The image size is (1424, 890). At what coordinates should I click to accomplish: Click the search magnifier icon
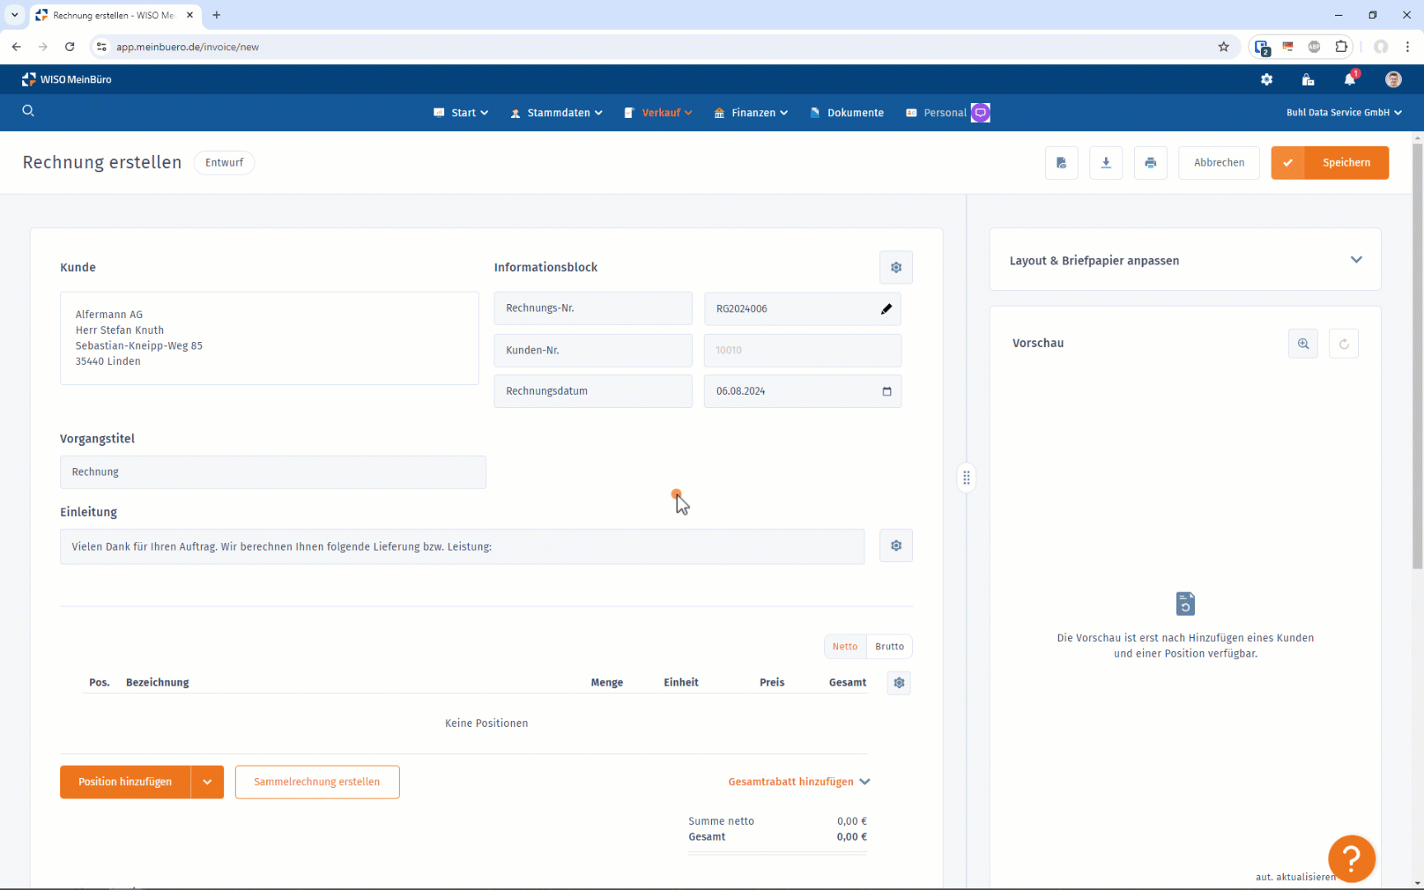click(28, 111)
